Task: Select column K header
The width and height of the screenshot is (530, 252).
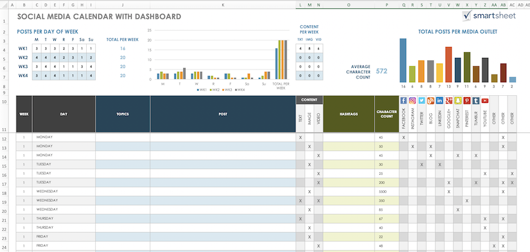Action: click(x=223, y=5)
